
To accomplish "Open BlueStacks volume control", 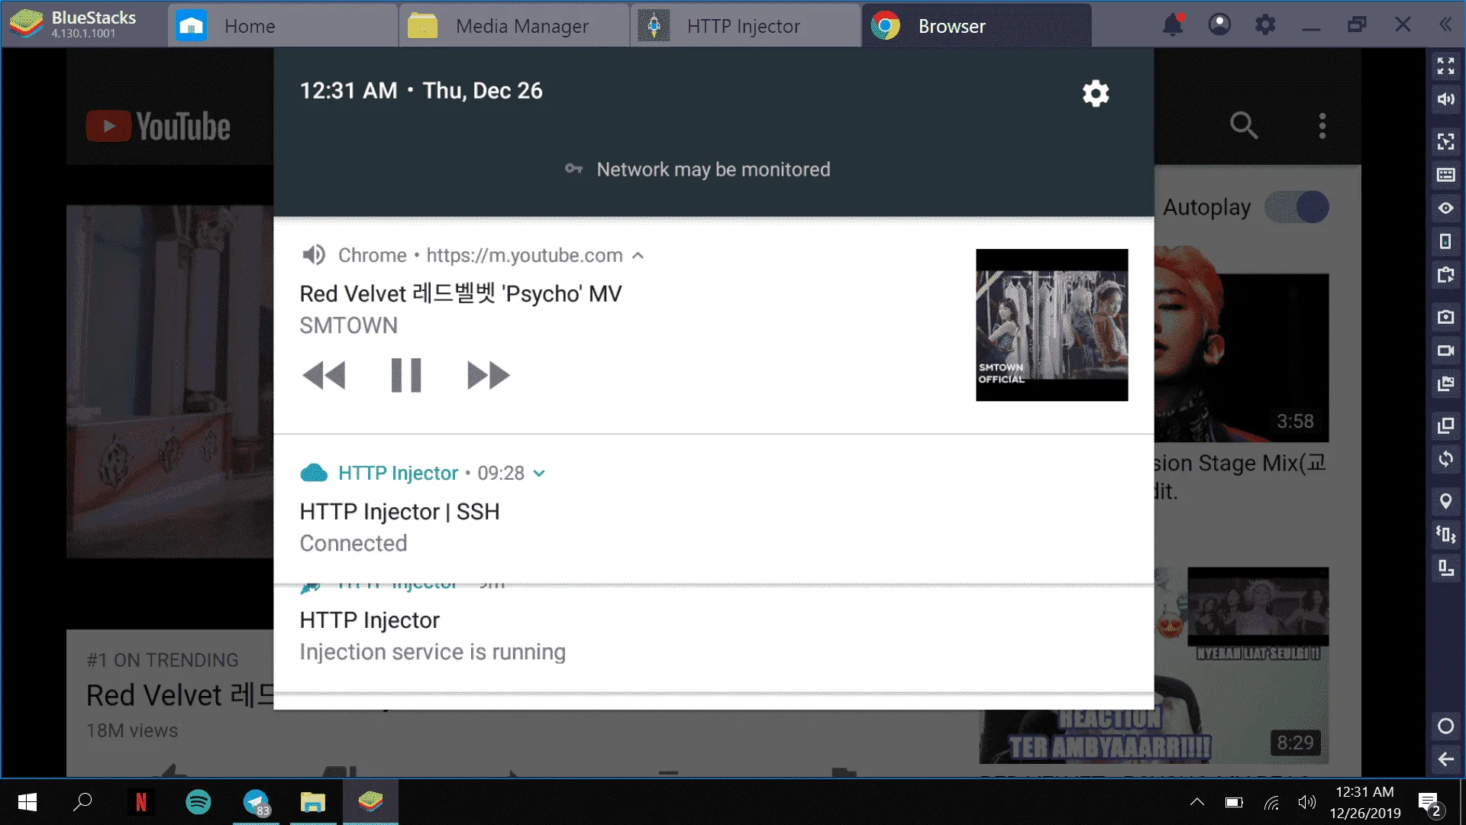I will (x=1445, y=99).
